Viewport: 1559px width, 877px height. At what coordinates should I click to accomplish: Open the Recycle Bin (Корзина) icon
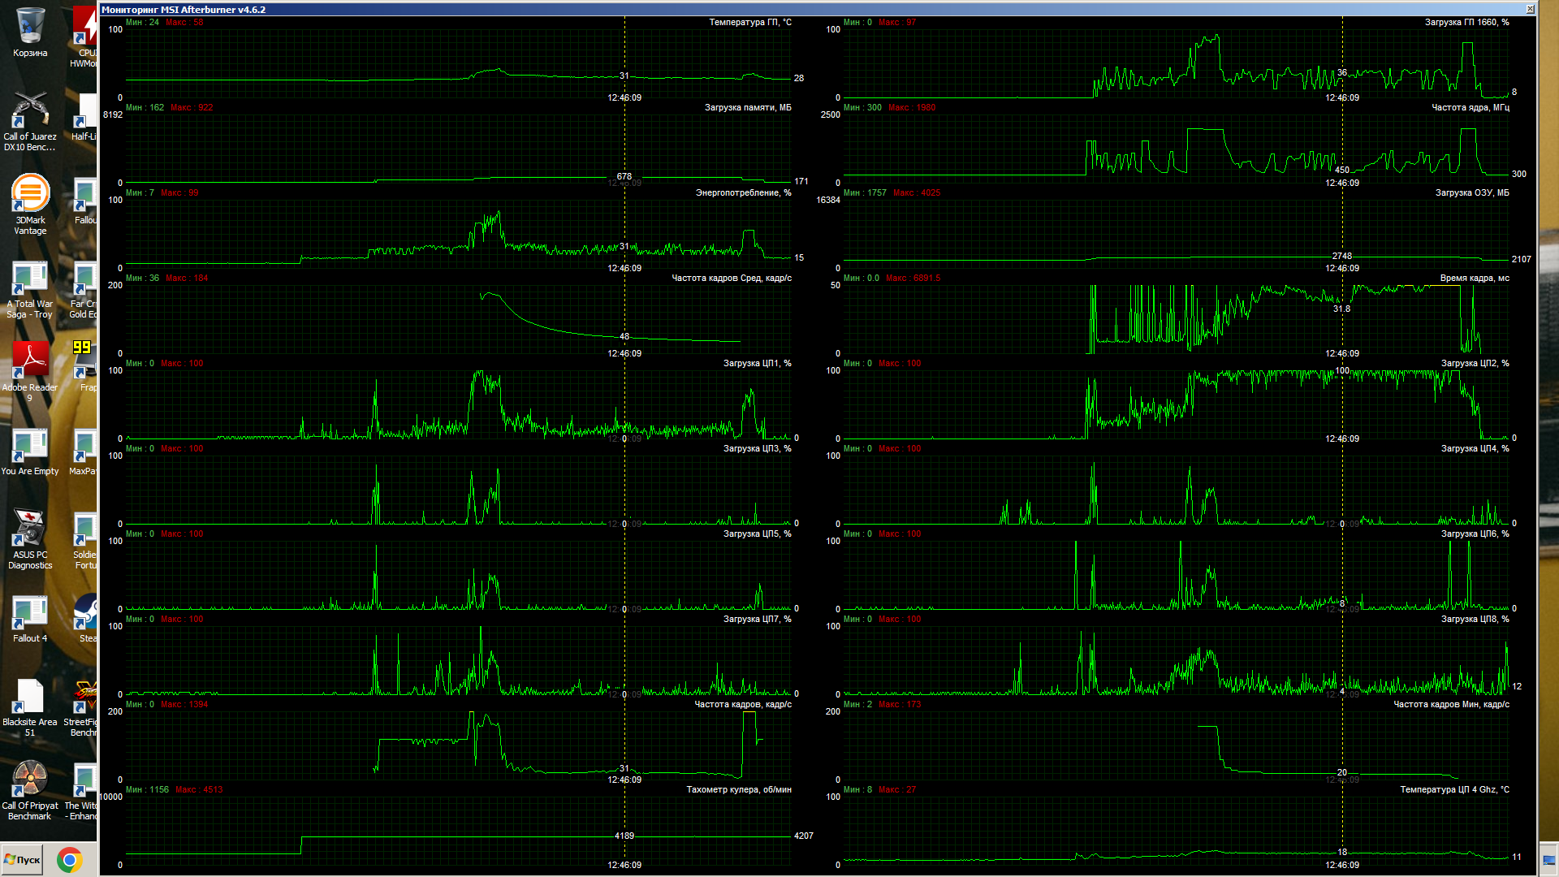point(30,28)
